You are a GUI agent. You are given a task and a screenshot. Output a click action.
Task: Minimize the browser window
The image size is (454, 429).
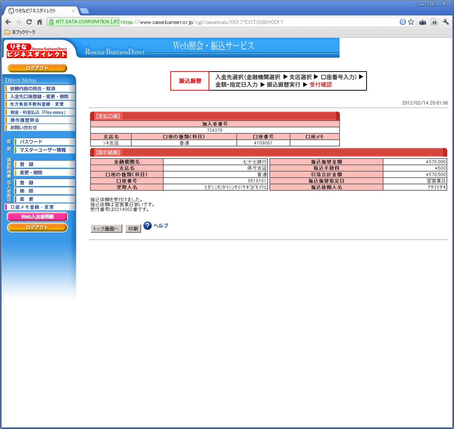pos(422,3)
